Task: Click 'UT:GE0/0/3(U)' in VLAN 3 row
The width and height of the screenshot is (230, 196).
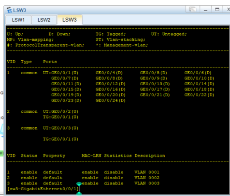Action: (x=60, y=128)
